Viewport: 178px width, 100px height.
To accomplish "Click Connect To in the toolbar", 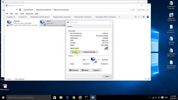I will (23, 17).
